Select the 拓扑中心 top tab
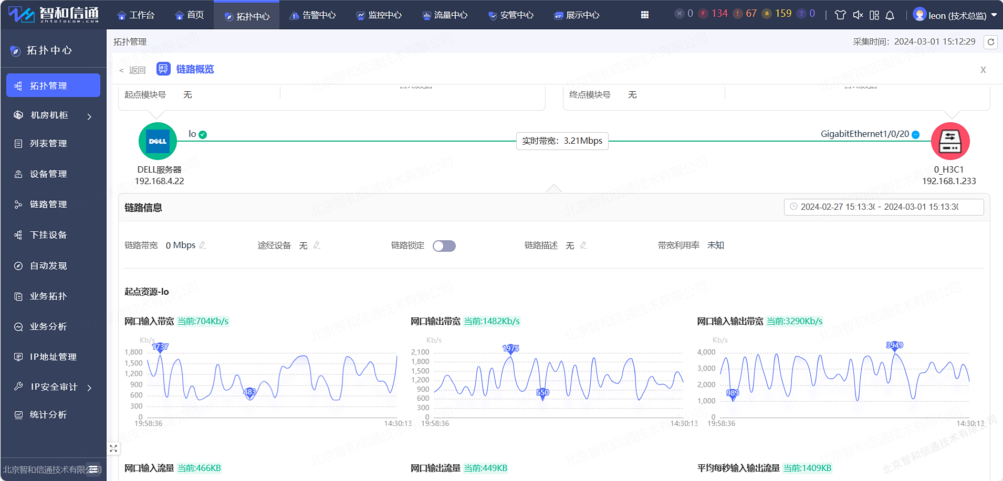The height and width of the screenshot is (481, 1003). [x=247, y=16]
